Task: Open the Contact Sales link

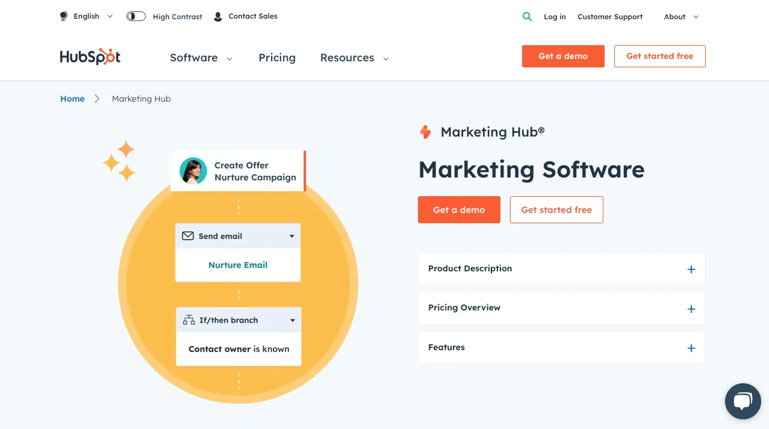Action: (253, 16)
